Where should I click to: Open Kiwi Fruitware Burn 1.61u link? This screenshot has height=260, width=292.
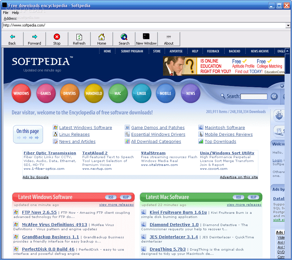point(178,212)
